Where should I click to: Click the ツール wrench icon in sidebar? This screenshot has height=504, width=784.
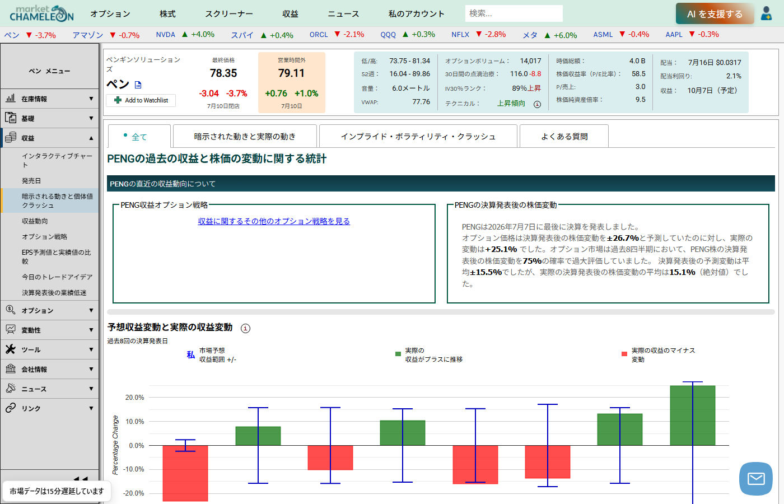coord(11,349)
